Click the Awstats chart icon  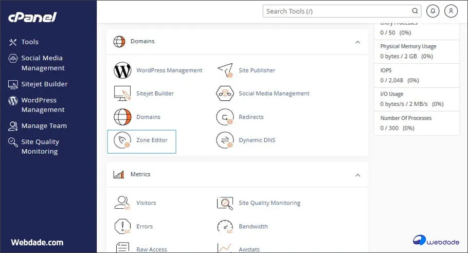pos(225,248)
